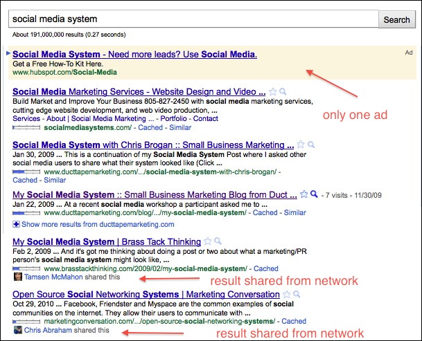Screen dimensions: 422x341
Task: Click the blue arrow marker beside the ad
Action: (x=8, y=53)
